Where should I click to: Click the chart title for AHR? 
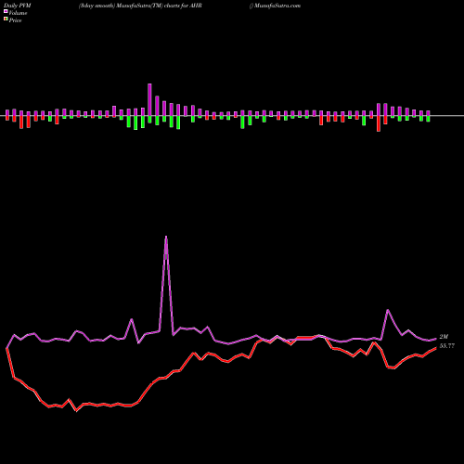[140, 6]
